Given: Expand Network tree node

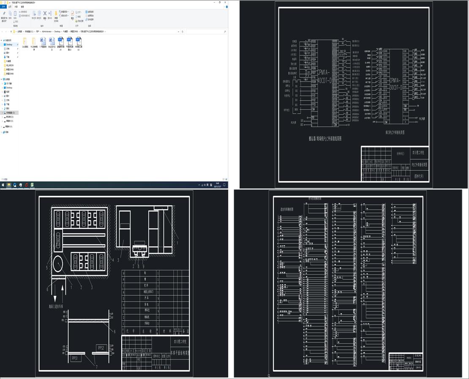Looking at the screenshot, I should pos(2,132).
